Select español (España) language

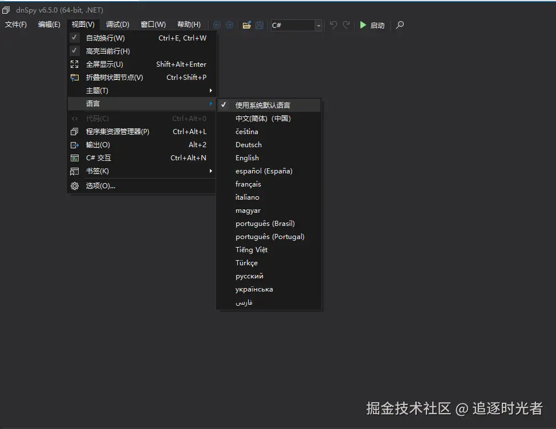pyautogui.click(x=269, y=171)
